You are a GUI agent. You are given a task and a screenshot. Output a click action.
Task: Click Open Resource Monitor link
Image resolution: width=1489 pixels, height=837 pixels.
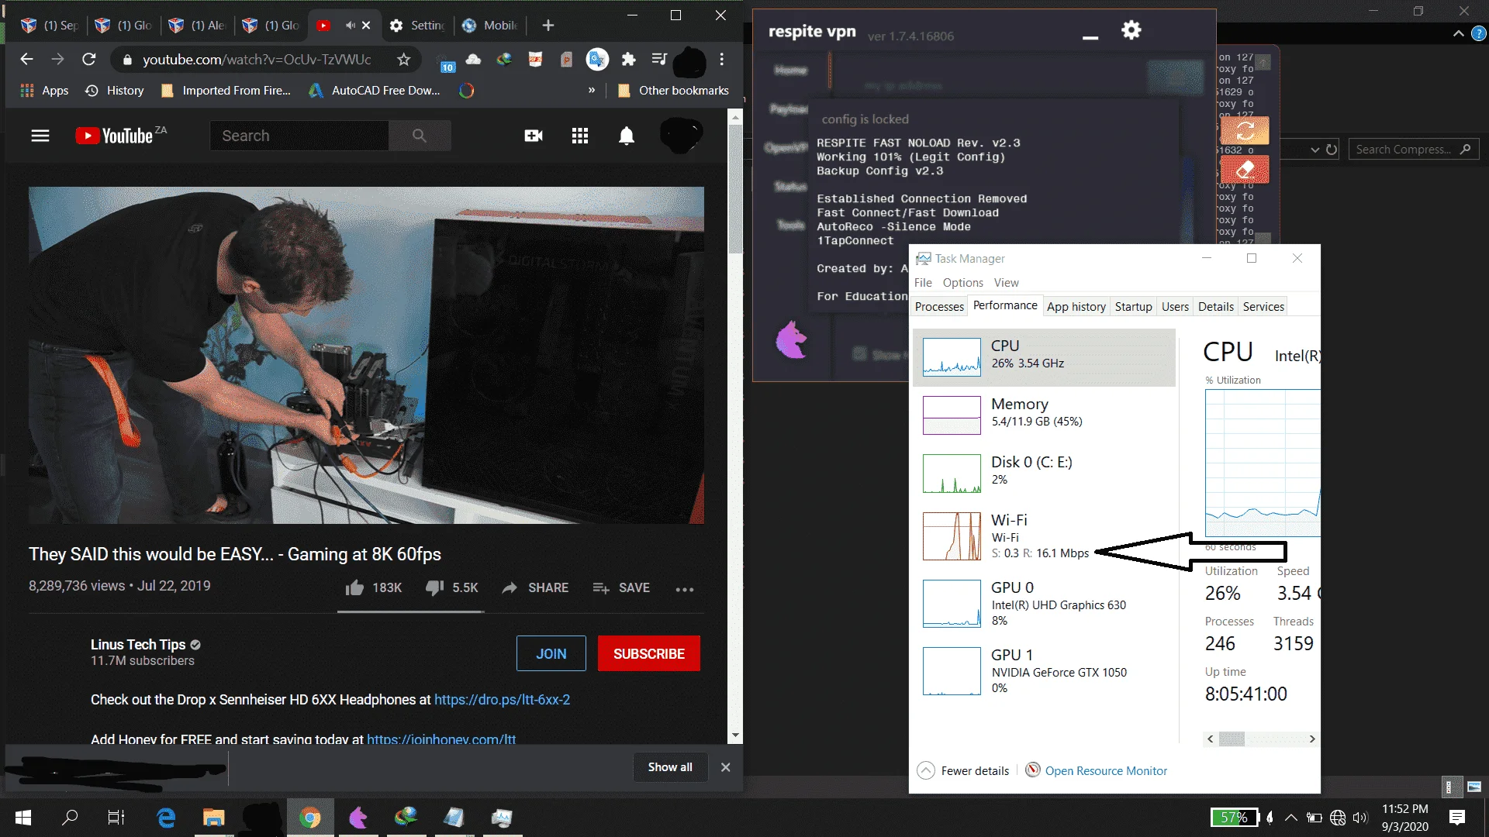[1106, 770]
